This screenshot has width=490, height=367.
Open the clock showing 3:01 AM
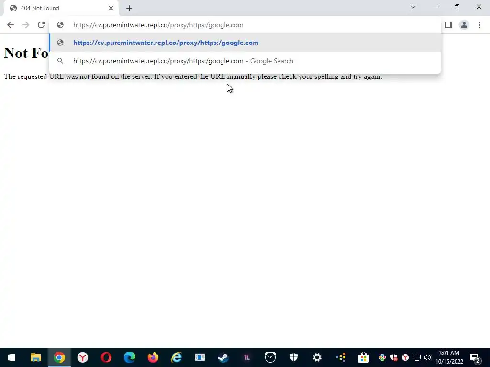tap(449, 357)
